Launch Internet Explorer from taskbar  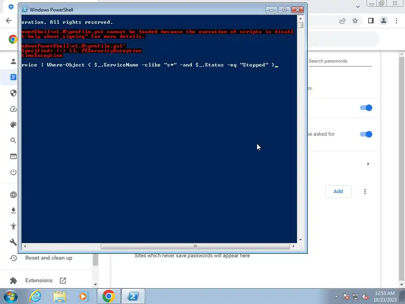coord(35,296)
